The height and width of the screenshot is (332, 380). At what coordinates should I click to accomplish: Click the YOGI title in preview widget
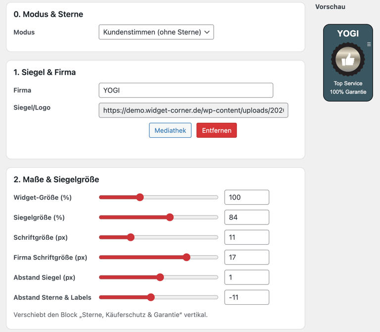click(x=348, y=34)
